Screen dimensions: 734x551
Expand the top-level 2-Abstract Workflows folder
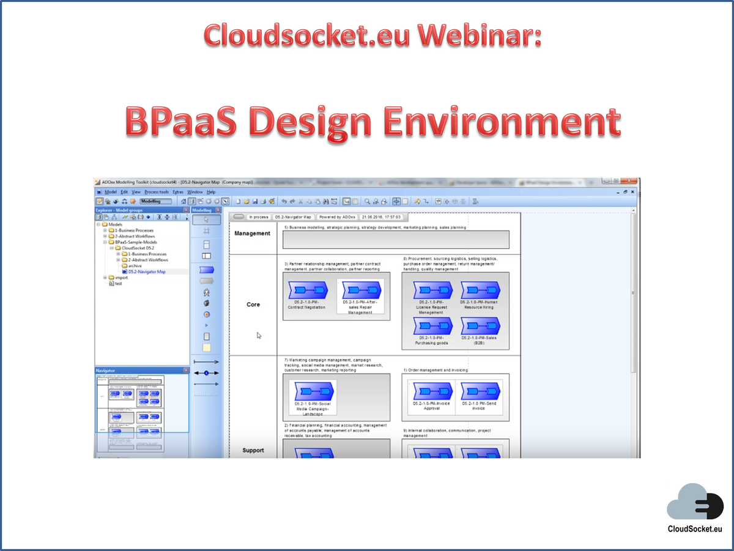click(105, 236)
